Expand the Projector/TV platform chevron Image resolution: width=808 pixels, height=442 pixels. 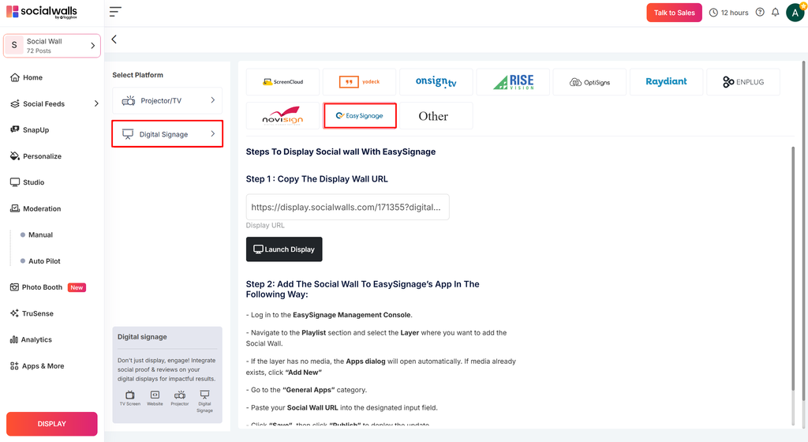(x=213, y=100)
